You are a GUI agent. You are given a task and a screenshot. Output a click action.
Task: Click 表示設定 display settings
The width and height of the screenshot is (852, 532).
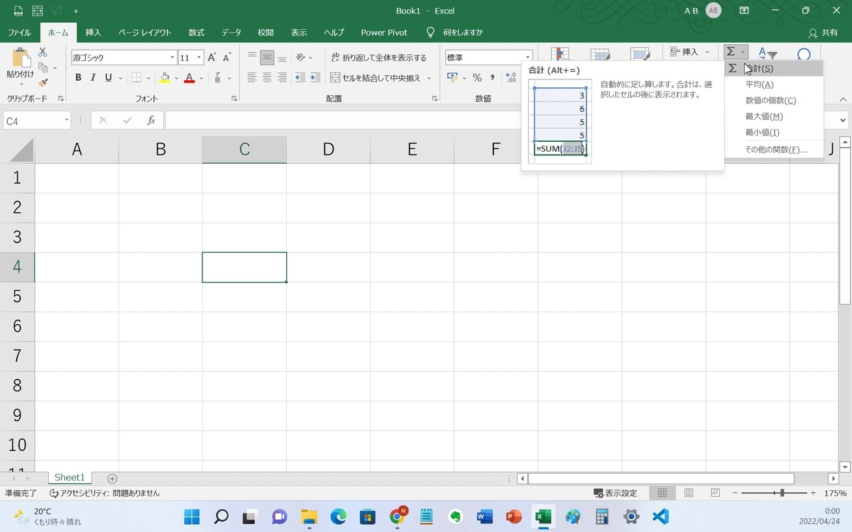(616, 493)
